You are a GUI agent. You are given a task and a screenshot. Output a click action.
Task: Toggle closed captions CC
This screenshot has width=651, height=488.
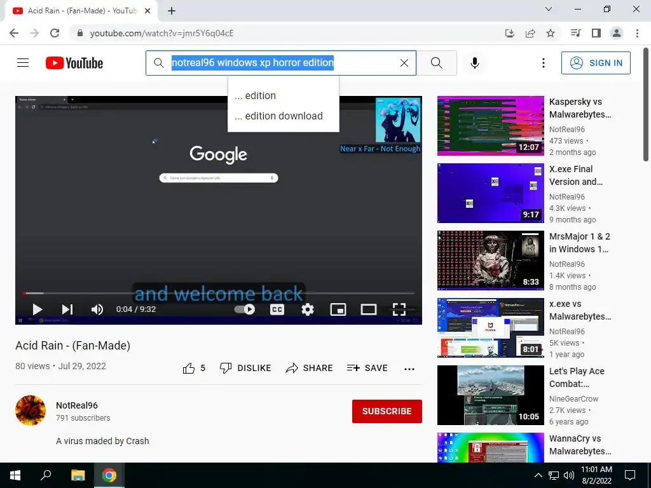click(x=277, y=309)
